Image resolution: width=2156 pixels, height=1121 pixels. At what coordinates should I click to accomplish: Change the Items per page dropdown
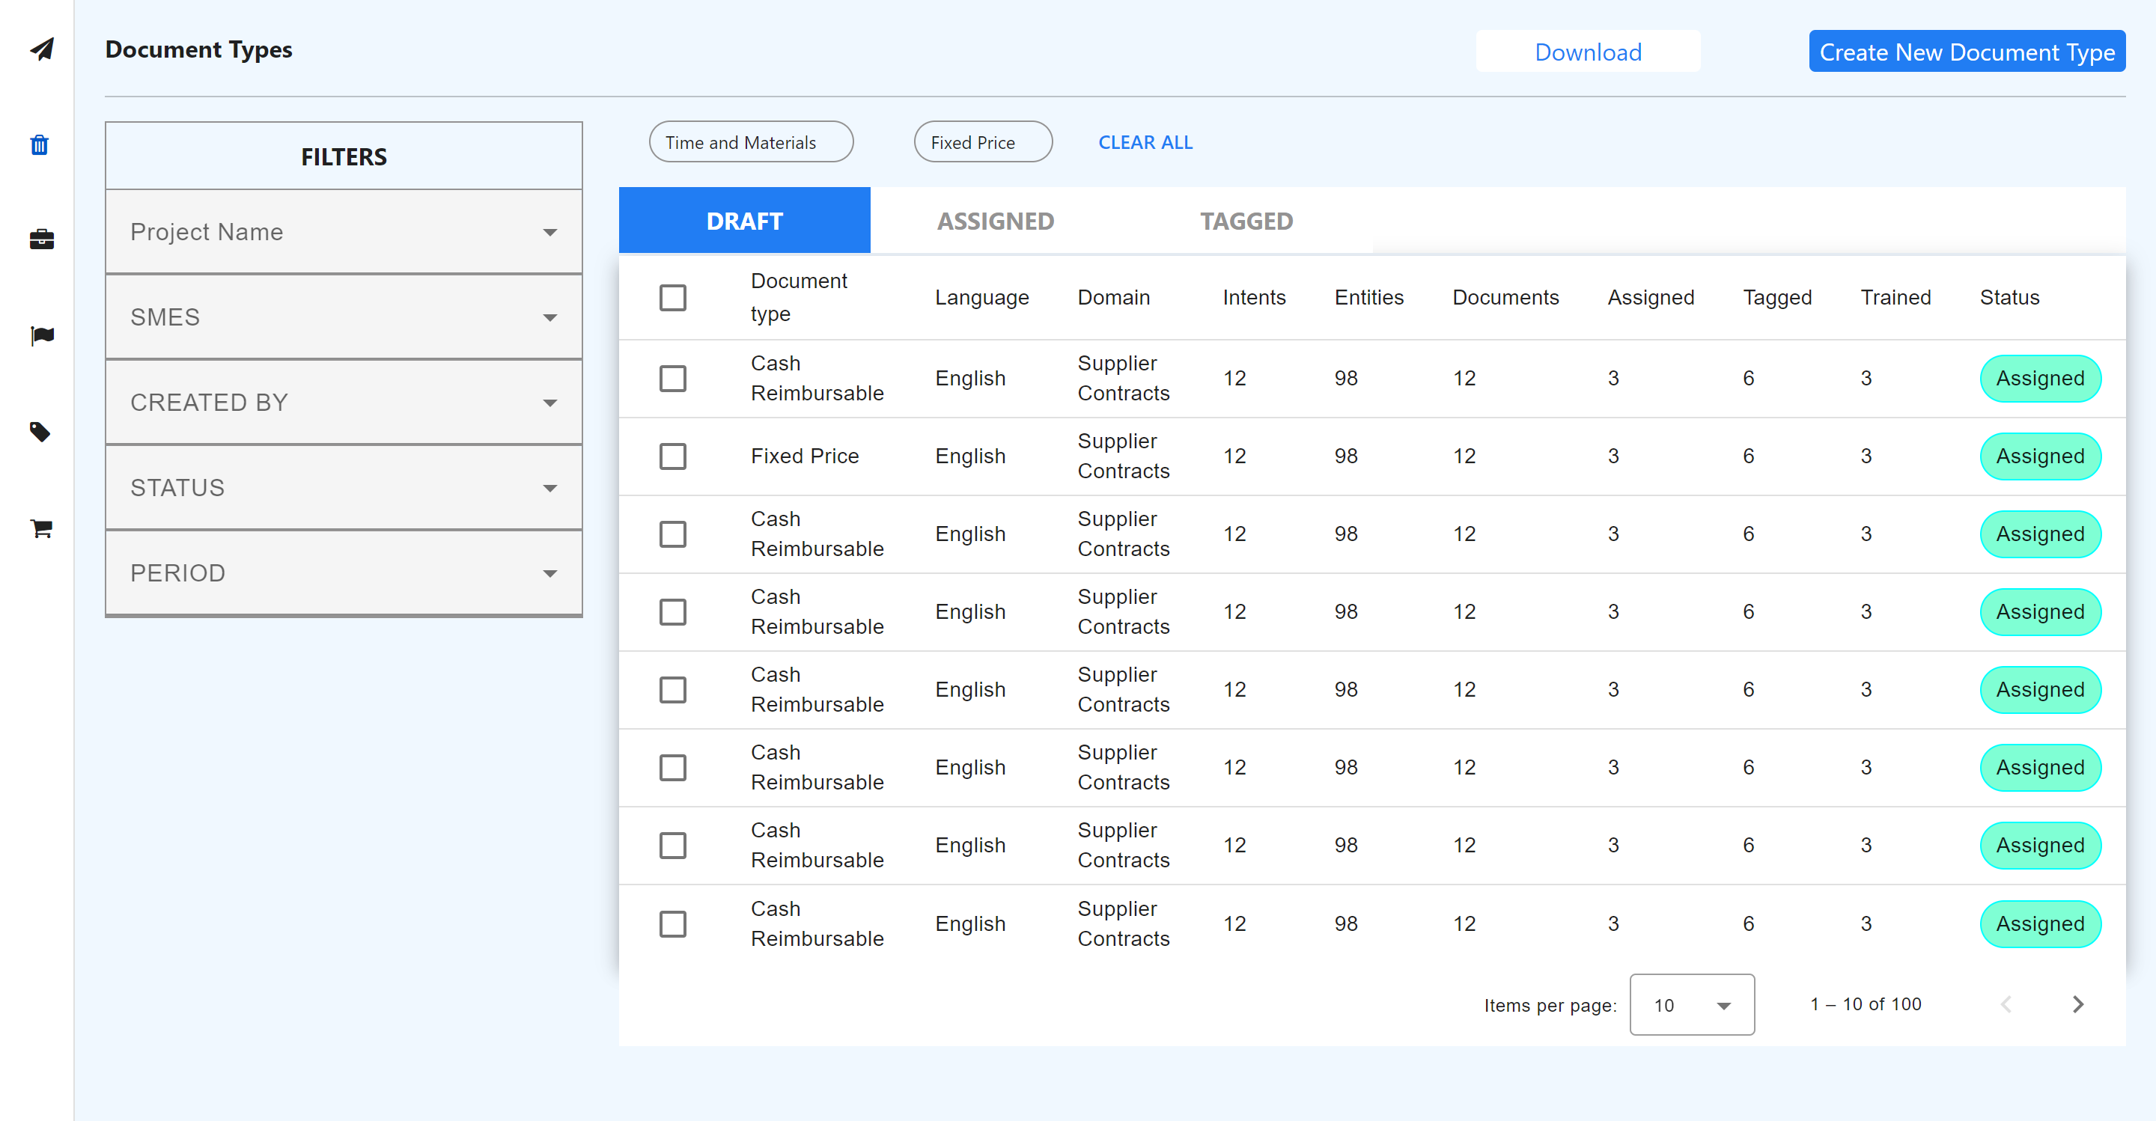click(x=1692, y=1005)
